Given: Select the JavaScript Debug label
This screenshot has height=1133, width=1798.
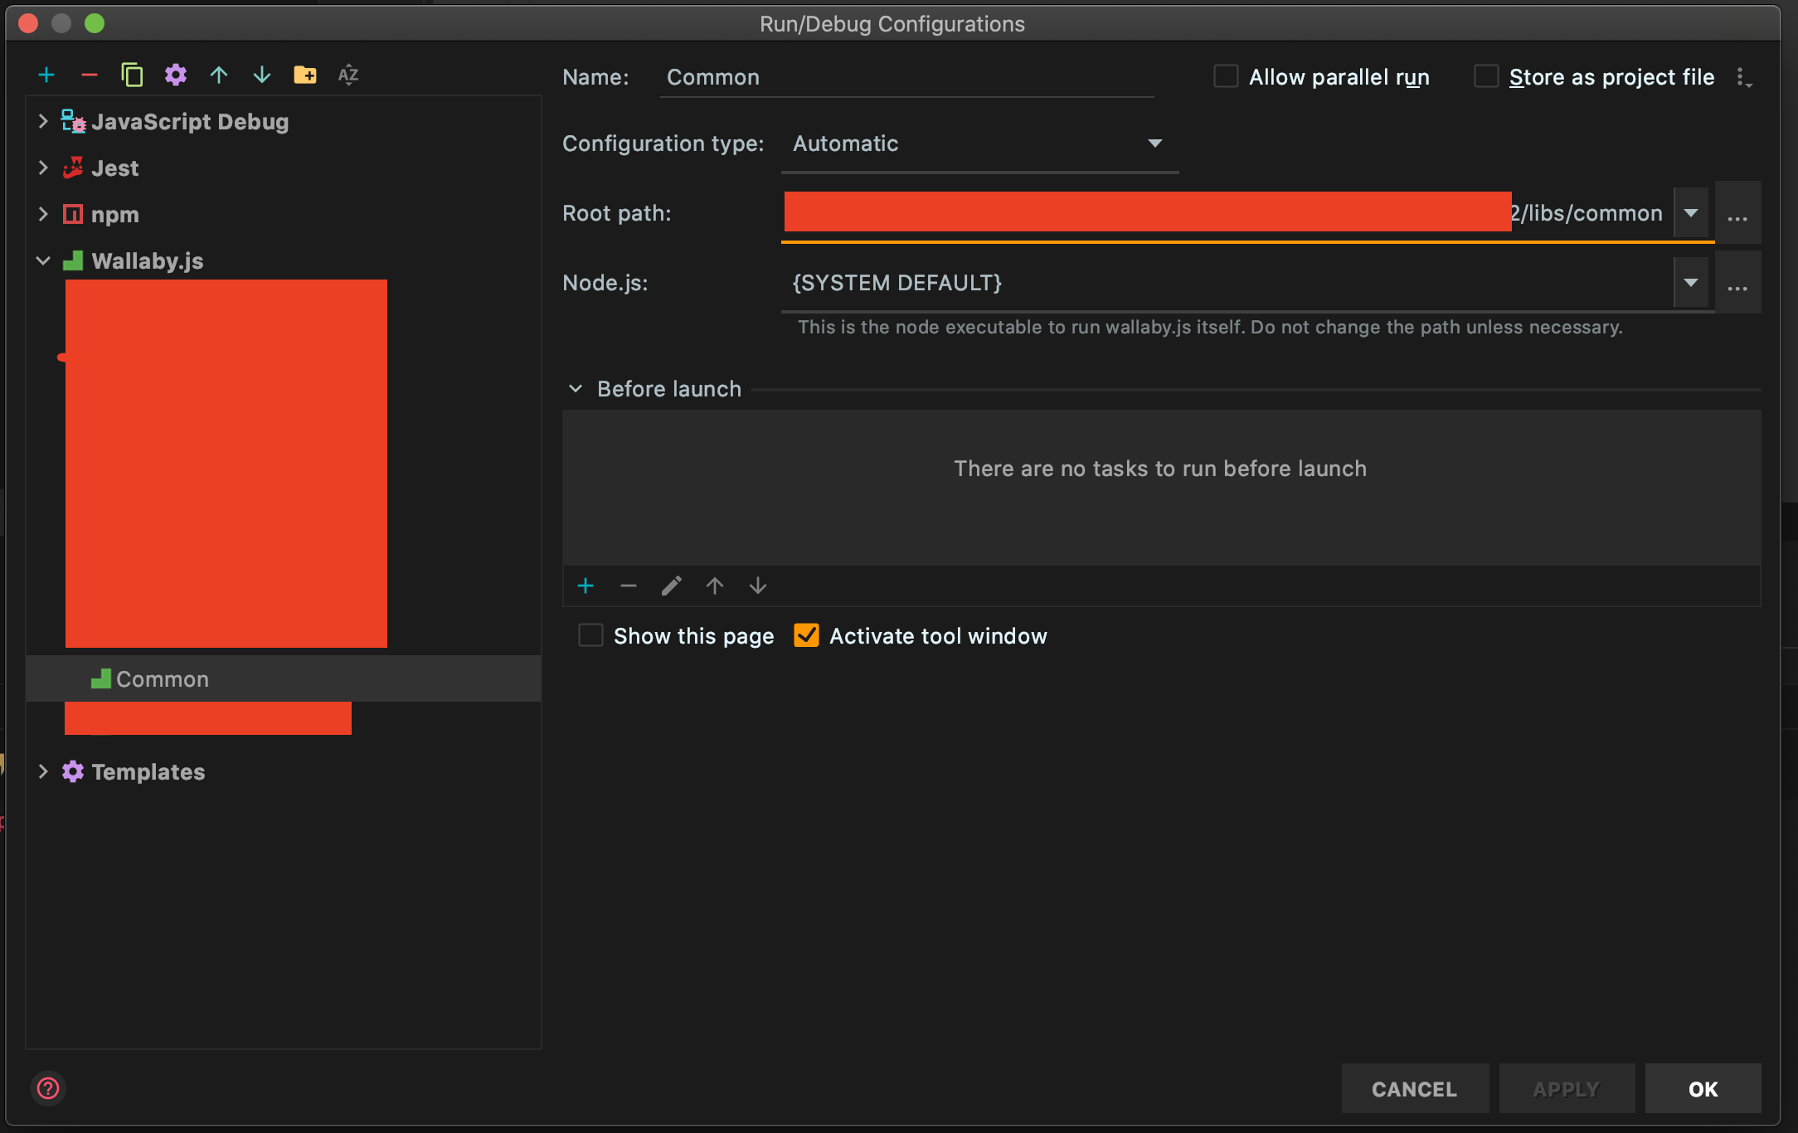Looking at the screenshot, I should coord(190,122).
